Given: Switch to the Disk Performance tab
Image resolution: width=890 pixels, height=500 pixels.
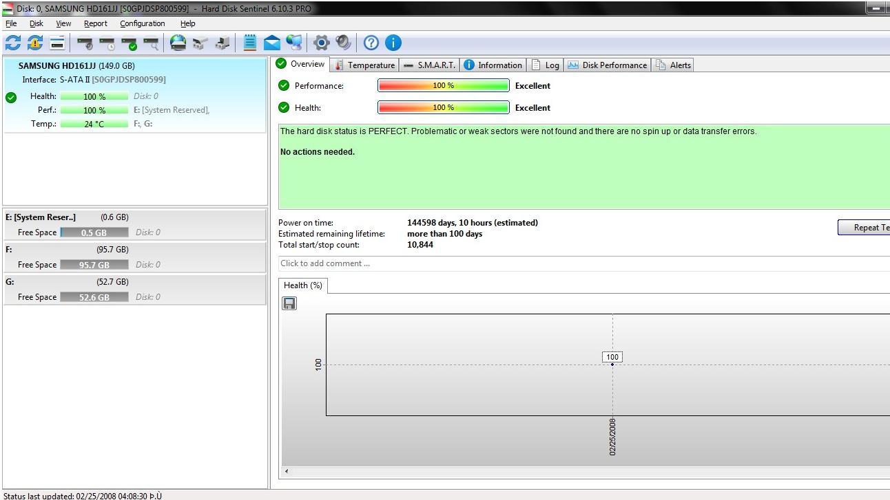Looking at the screenshot, I should tap(608, 65).
